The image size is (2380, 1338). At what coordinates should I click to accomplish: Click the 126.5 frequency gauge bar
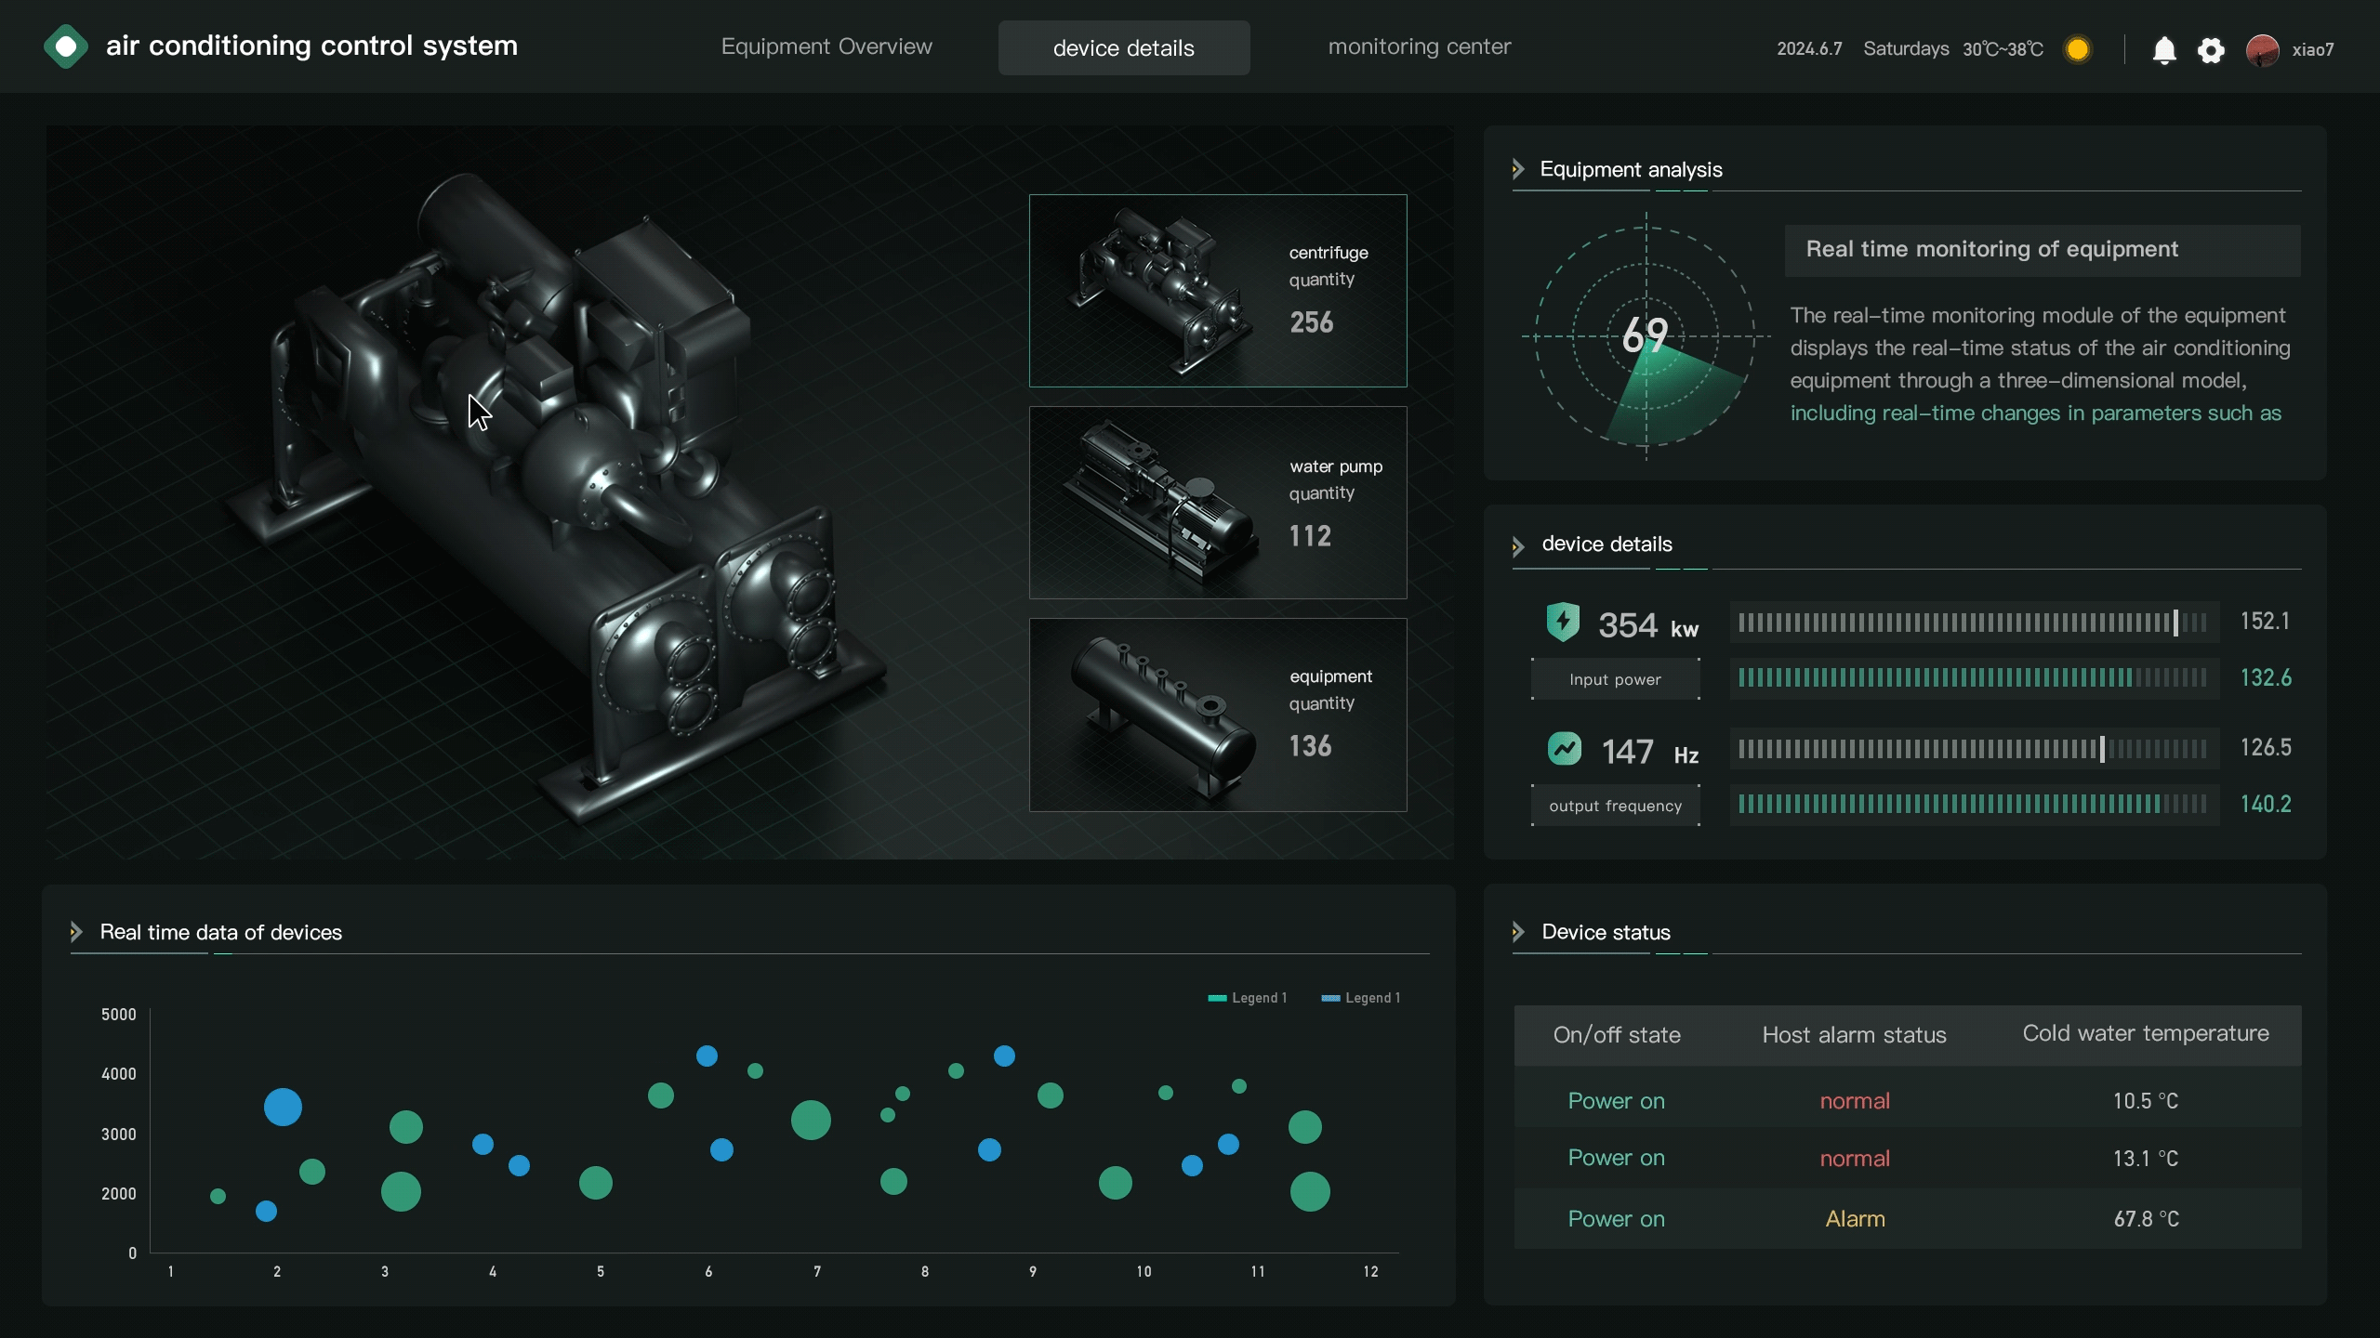pyautogui.click(x=1974, y=749)
